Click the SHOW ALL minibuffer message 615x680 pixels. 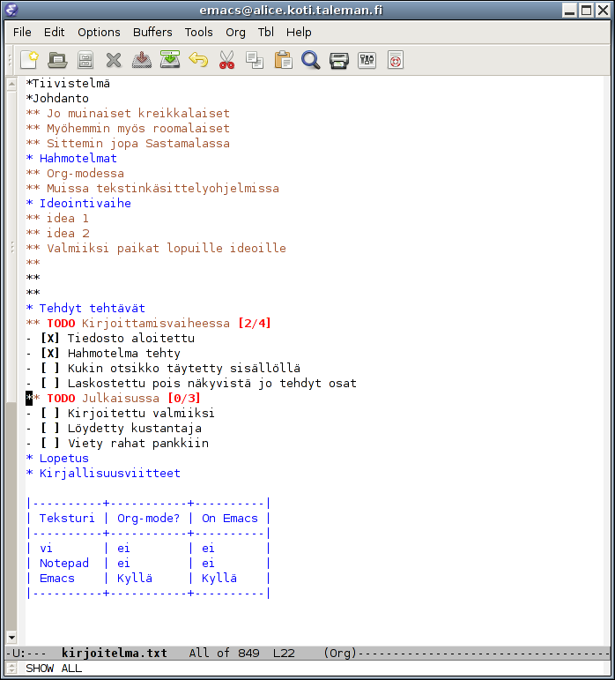coord(54,669)
